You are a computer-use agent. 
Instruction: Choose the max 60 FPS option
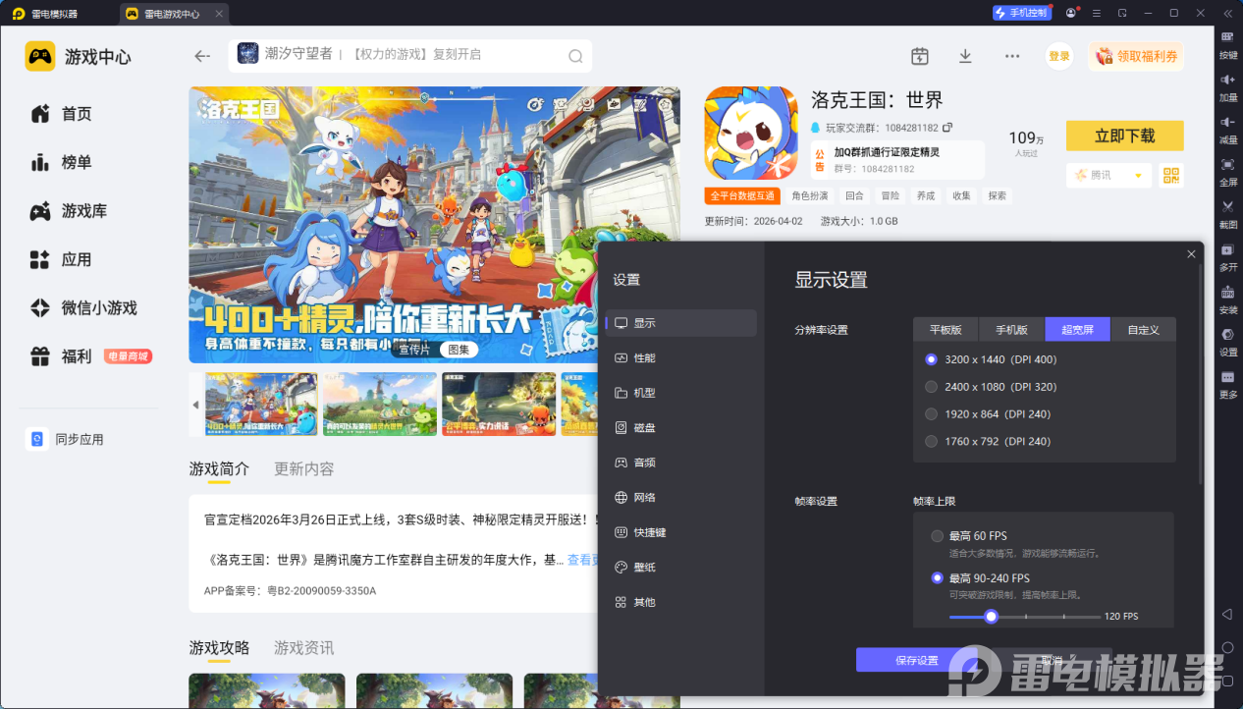[938, 536]
